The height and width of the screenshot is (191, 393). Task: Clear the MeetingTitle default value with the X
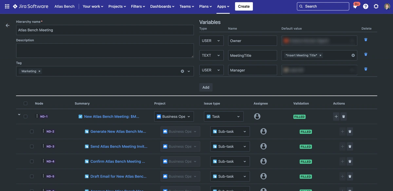tap(353, 55)
